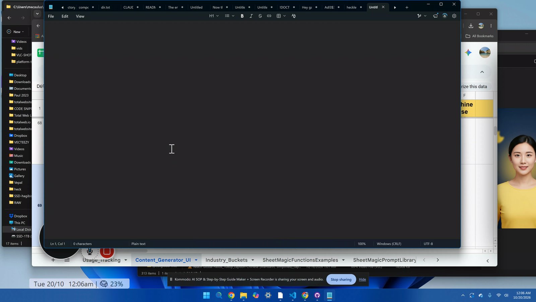Screen dimensions: 536x302
Task: Click the UTF-8 encoding status
Action: [428, 244]
